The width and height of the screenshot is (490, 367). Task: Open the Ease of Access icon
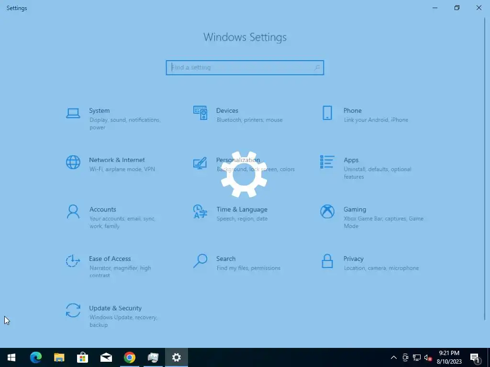pos(73,261)
